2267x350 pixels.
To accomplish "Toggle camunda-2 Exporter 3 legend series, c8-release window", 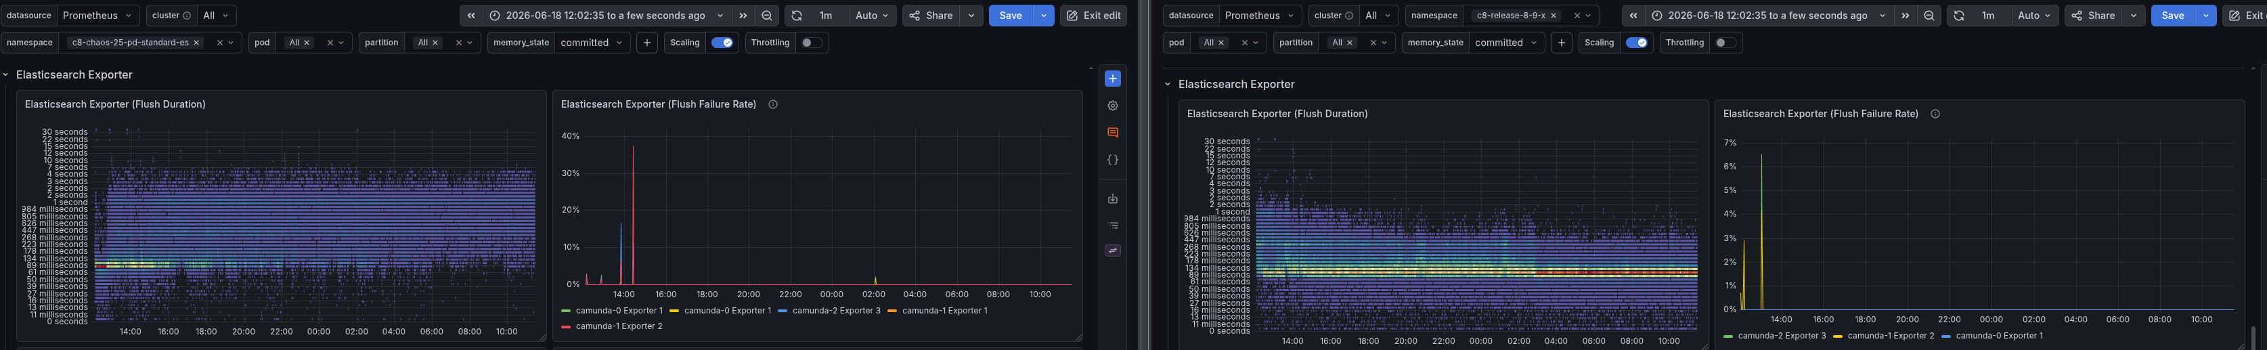I will pyautogui.click(x=1775, y=336).
